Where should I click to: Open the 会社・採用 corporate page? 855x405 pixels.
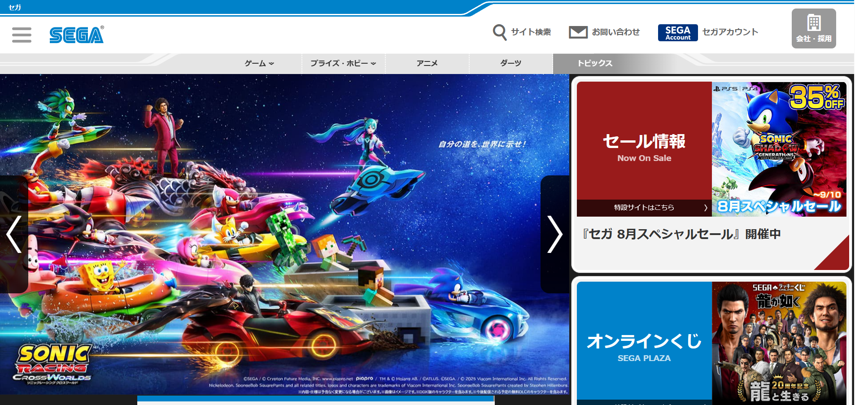point(813,29)
